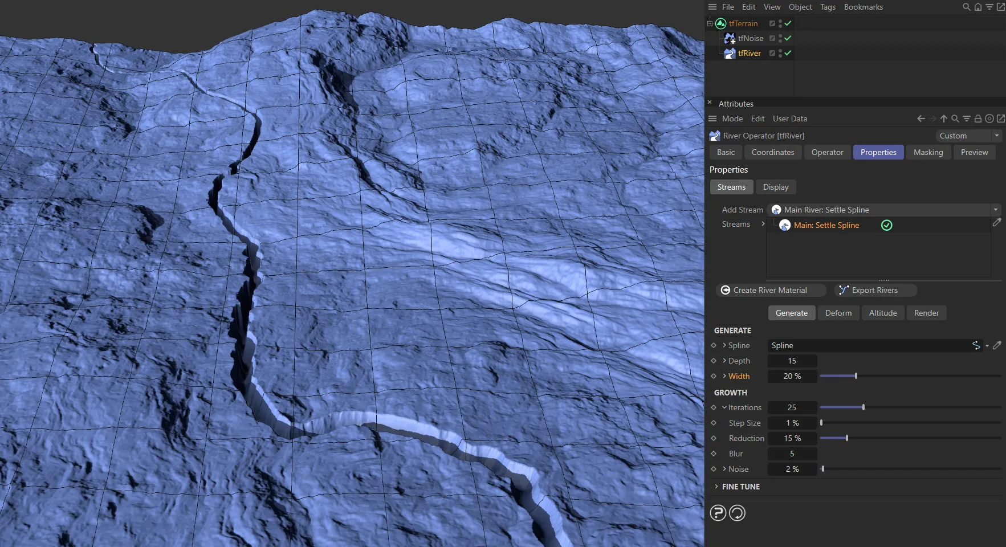
Task: Click Create River Material button
Action: coord(770,290)
